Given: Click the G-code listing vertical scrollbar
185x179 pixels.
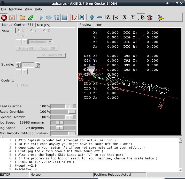Looking at the screenshot, I should pyautogui.click(x=180, y=155).
